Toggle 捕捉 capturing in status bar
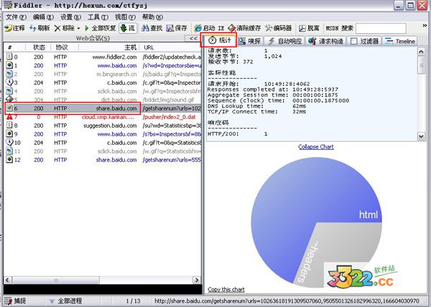The width and height of the screenshot is (431, 307). pos(16,301)
